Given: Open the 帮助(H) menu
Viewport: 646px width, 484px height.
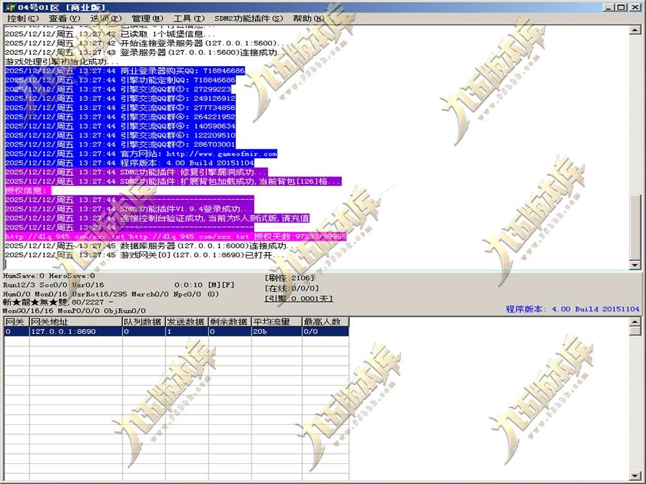Looking at the screenshot, I should pos(308,18).
